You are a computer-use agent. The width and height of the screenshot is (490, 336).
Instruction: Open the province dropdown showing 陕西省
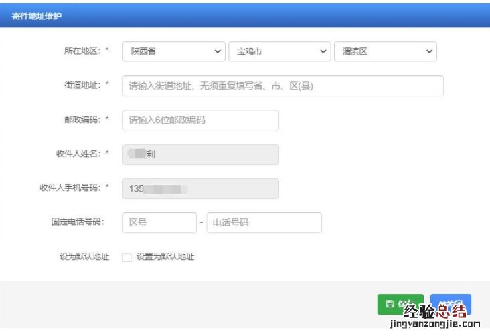coord(174,51)
